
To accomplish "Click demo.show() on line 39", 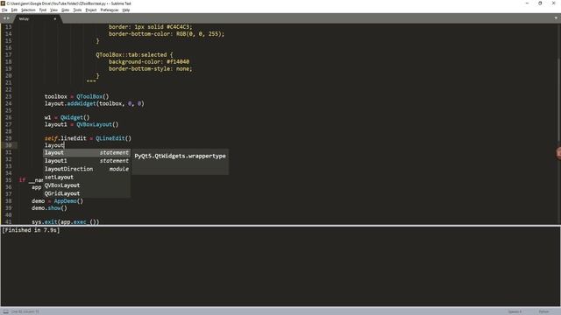I will pyautogui.click(x=49, y=208).
